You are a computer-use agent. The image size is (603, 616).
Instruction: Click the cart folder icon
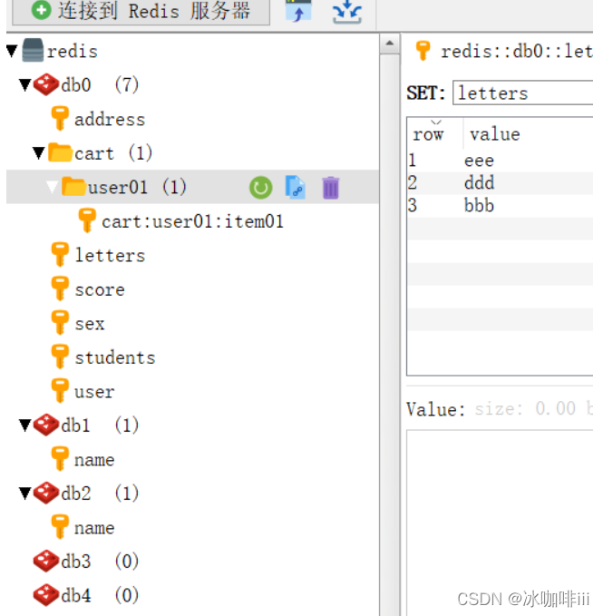click(60, 152)
